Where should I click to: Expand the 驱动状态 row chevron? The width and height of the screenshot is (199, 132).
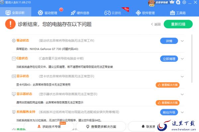pyautogui.click(x=182, y=41)
